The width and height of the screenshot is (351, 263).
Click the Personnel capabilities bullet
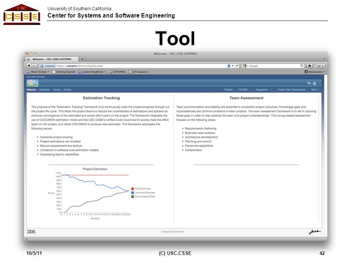point(199,146)
